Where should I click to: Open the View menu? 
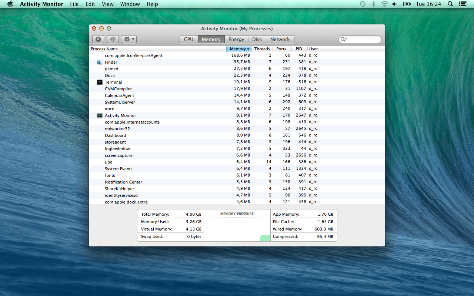(x=107, y=4)
